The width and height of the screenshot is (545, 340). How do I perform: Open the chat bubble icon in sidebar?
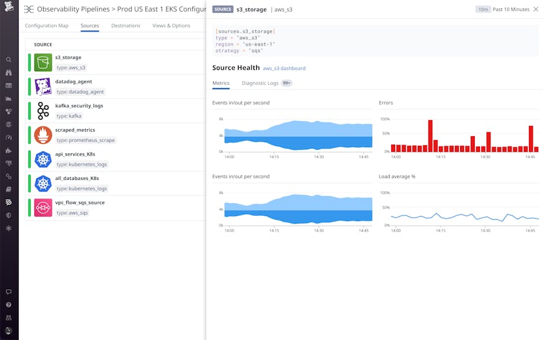tap(9, 292)
